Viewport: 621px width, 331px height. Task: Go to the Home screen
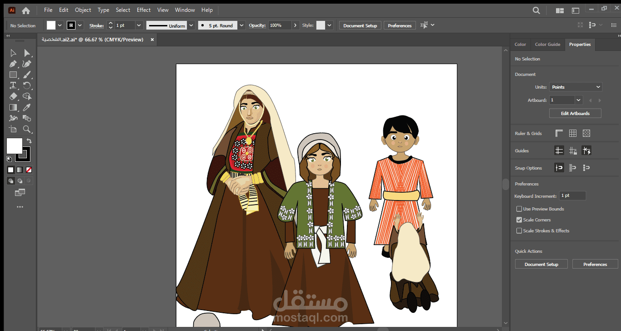pyautogui.click(x=26, y=10)
